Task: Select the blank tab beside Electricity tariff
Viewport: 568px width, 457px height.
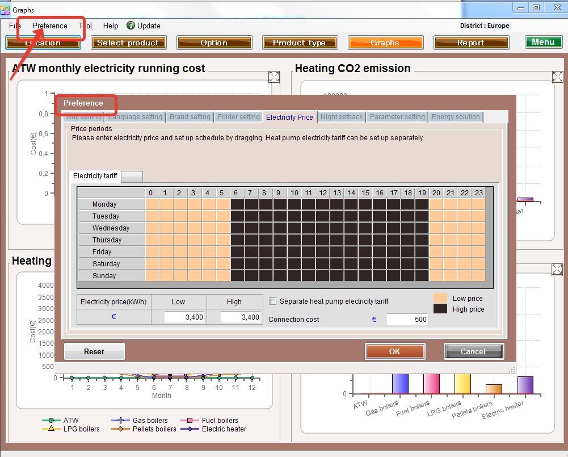Action: (x=132, y=177)
